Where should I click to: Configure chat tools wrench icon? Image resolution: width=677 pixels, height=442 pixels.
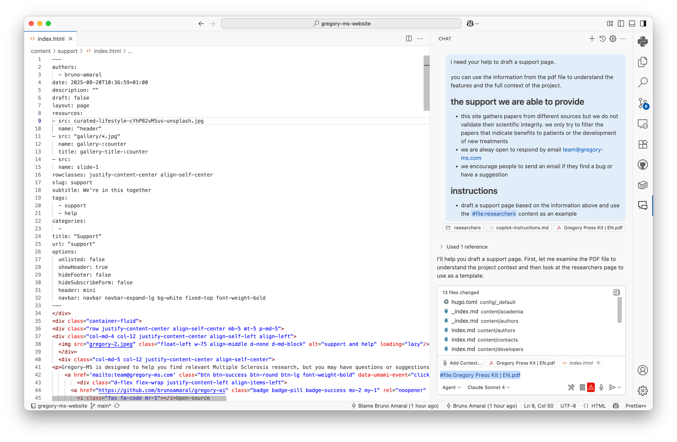pos(571,388)
